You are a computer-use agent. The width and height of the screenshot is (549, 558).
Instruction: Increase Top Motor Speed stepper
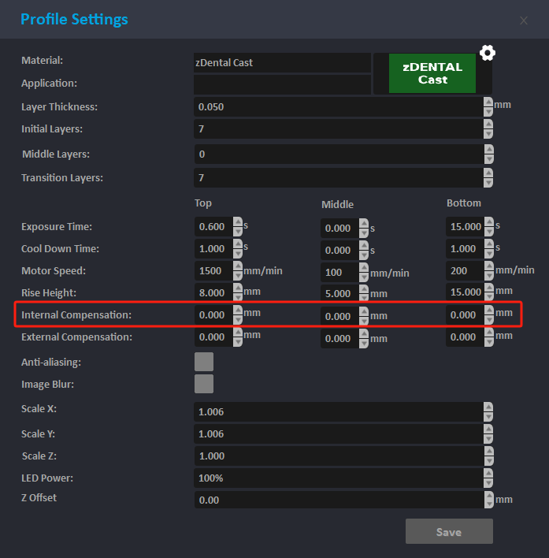[x=237, y=266]
